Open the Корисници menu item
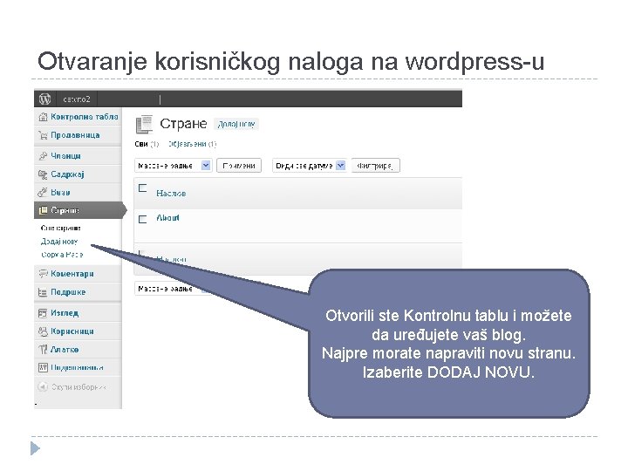The image size is (628, 471). pyautogui.click(x=78, y=331)
